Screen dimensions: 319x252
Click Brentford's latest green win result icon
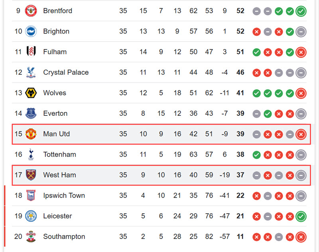(301, 11)
